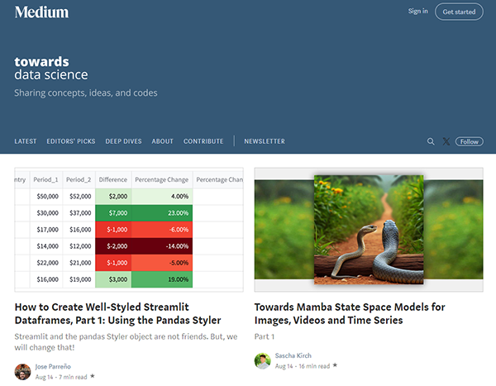Viewport: 496px width, 386px height.
Task: Click the Sharing concepts, ideas, and codes tagline
Action: [86, 93]
